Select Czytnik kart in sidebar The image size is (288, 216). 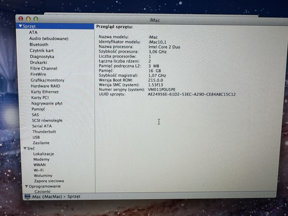coord(41,50)
